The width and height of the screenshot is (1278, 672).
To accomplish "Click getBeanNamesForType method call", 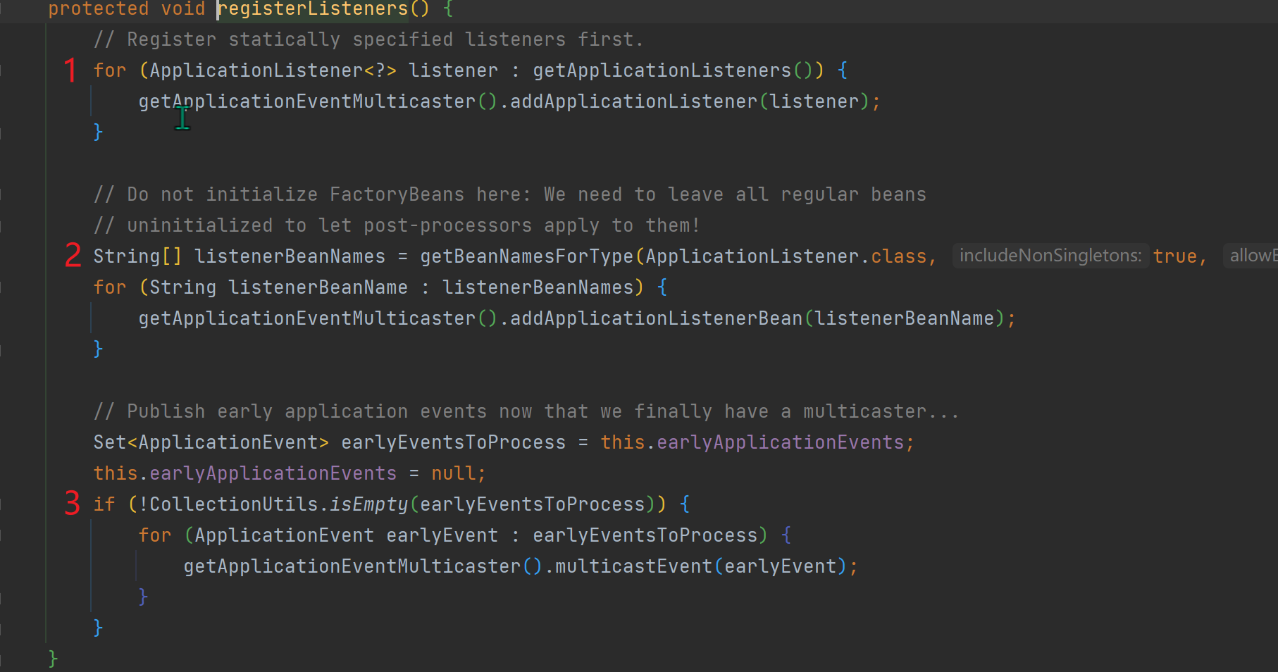I will click(x=527, y=256).
